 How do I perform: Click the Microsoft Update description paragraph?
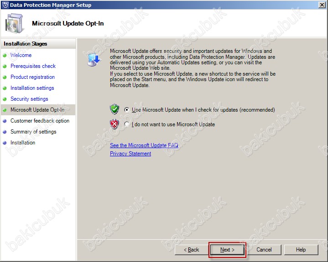193,68
